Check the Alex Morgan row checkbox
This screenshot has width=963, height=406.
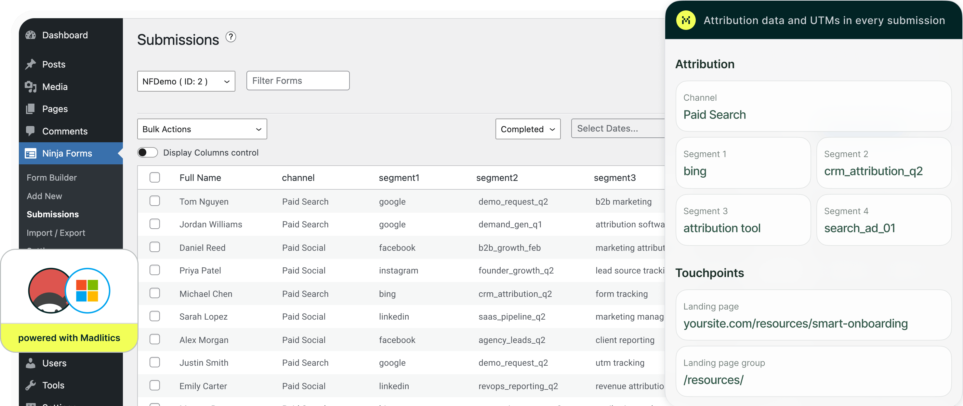coord(155,339)
